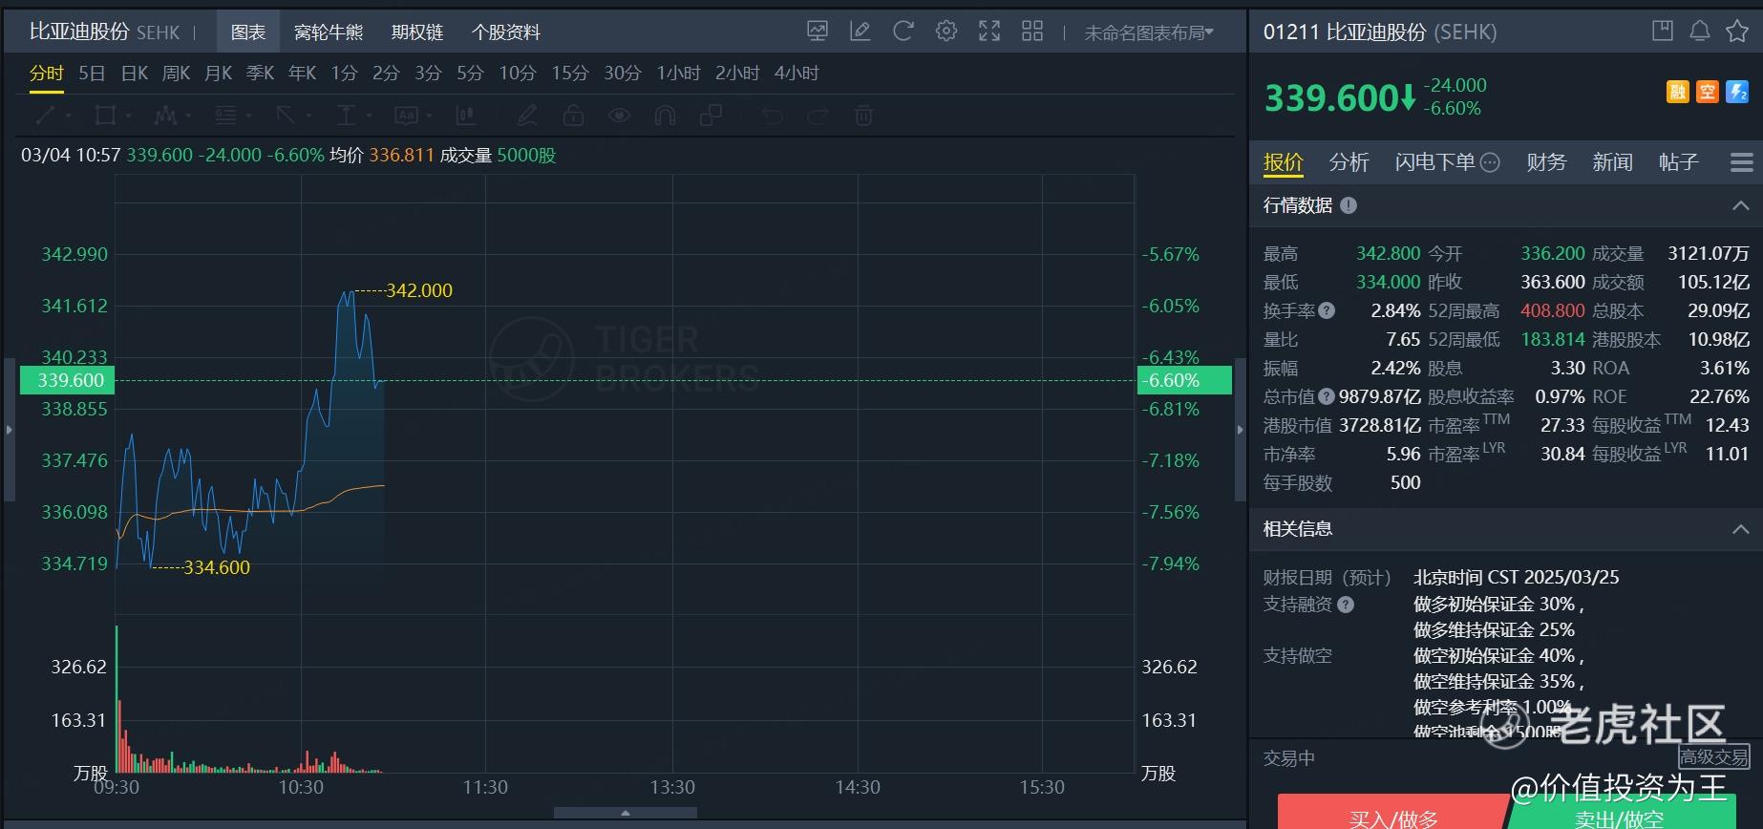Open the hamburger menu in quote tabs
The width and height of the screenshot is (1763, 829).
pyautogui.click(x=1741, y=162)
